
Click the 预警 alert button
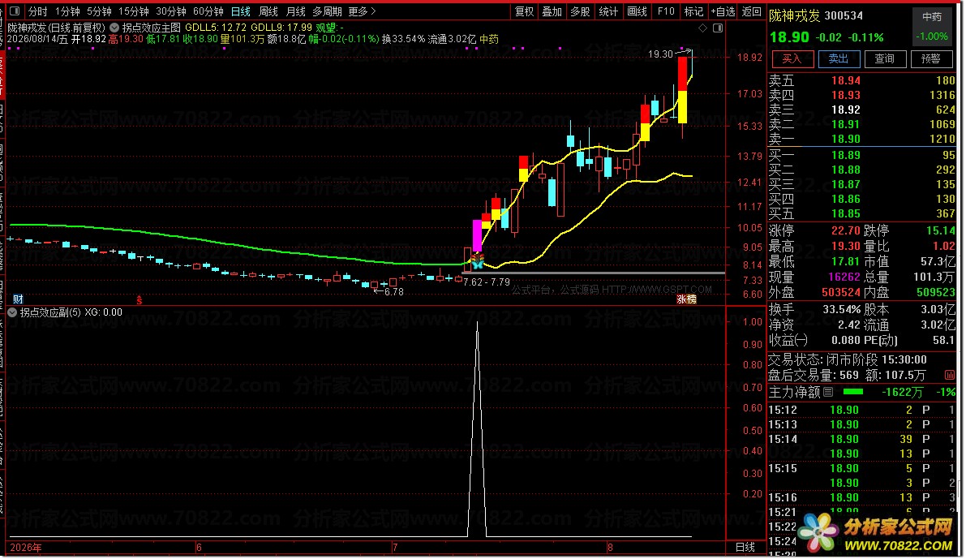tap(931, 58)
